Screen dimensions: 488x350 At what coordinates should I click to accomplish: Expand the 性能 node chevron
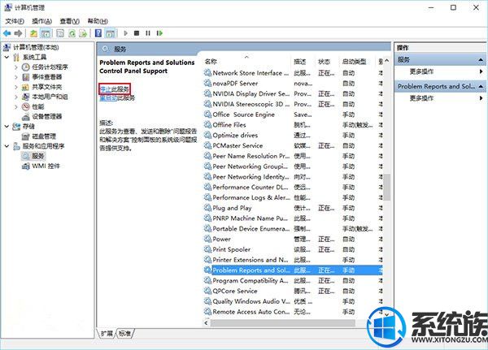point(16,107)
